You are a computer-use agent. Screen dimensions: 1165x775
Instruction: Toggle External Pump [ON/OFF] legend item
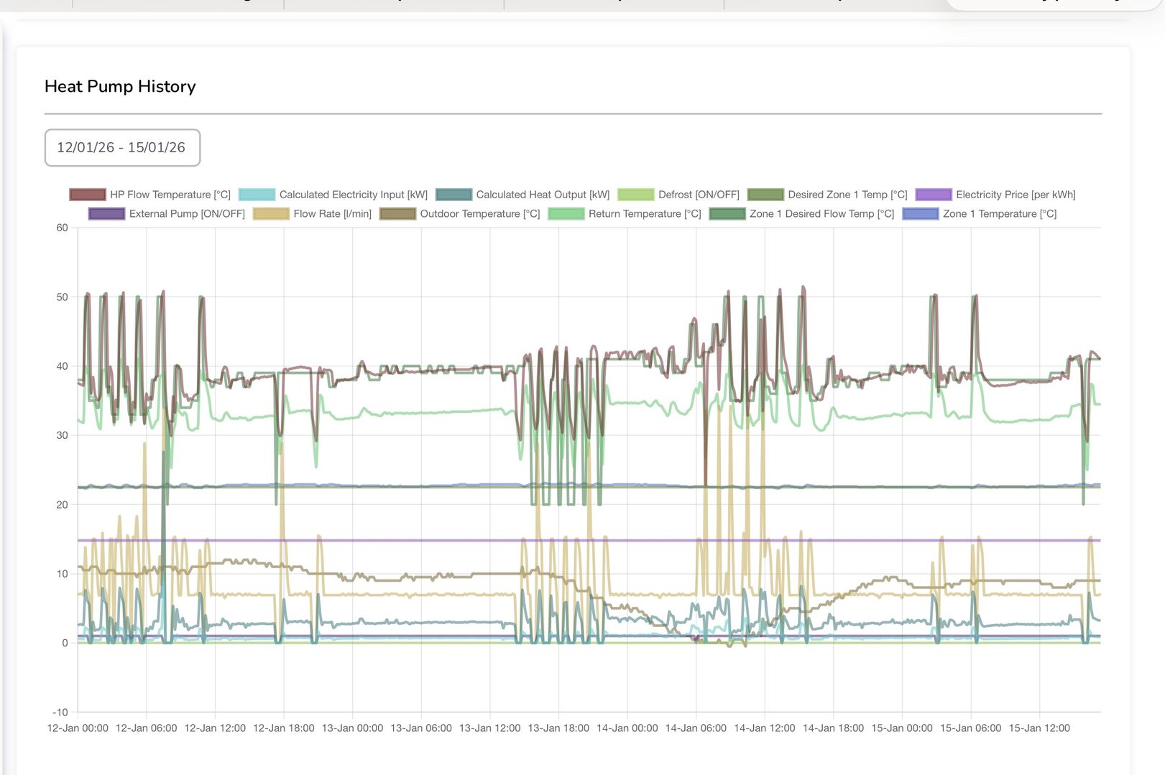(x=167, y=214)
